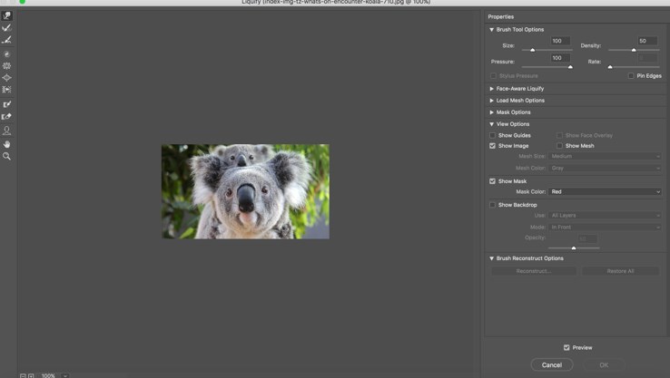This screenshot has height=378, width=670.
Task: Enable Show Guides
Action: tap(493, 135)
